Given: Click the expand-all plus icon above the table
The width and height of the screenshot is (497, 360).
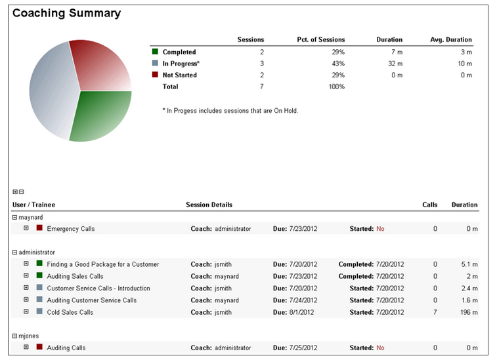Looking at the screenshot, I should point(15,192).
